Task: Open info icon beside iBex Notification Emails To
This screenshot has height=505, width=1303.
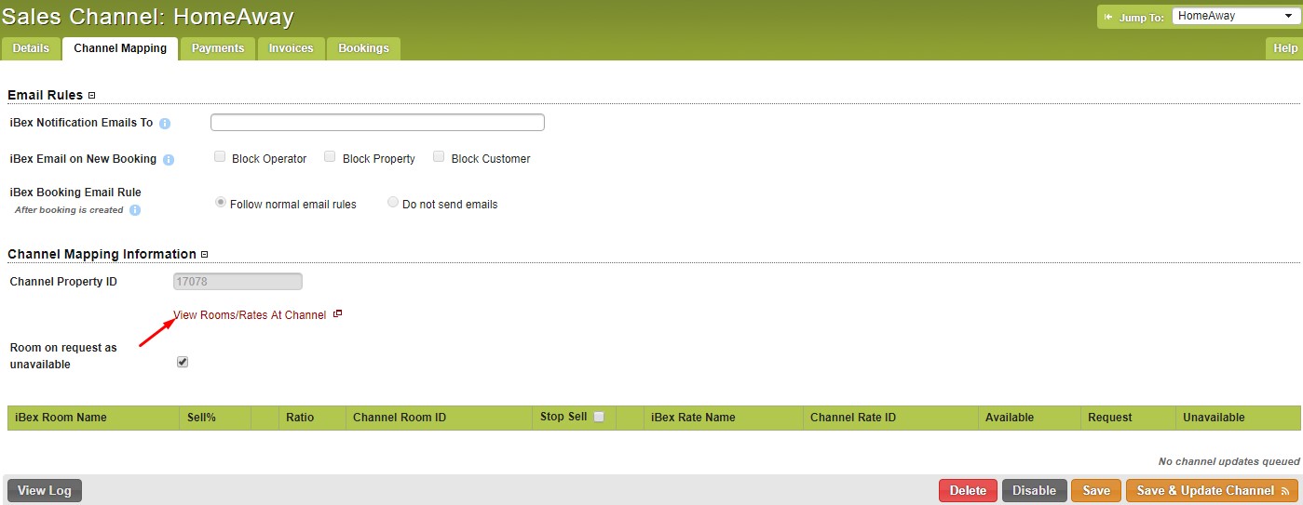Action: (165, 124)
